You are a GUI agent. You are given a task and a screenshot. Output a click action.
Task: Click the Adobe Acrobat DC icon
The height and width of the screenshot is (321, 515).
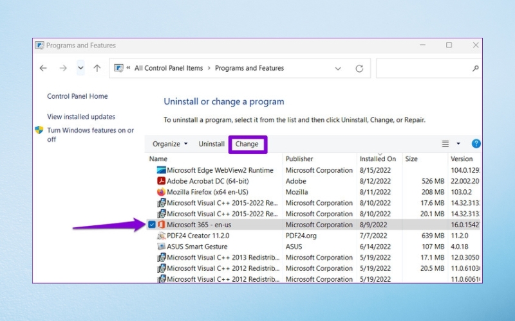tap(162, 181)
